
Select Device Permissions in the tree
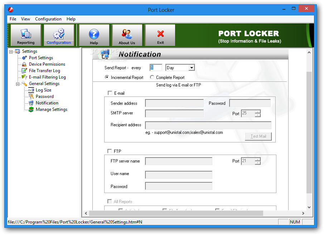click(47, 64)
